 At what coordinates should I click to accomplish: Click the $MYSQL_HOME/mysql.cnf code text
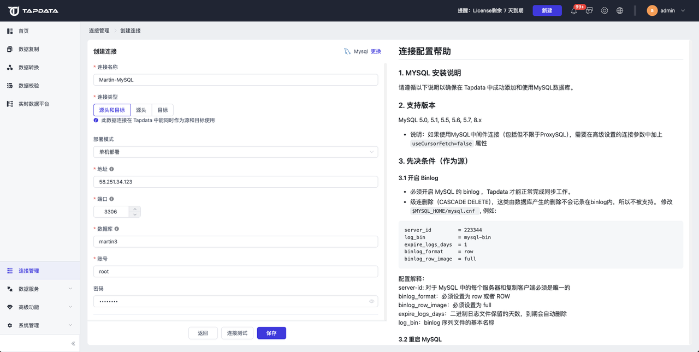tap(443, 211)
